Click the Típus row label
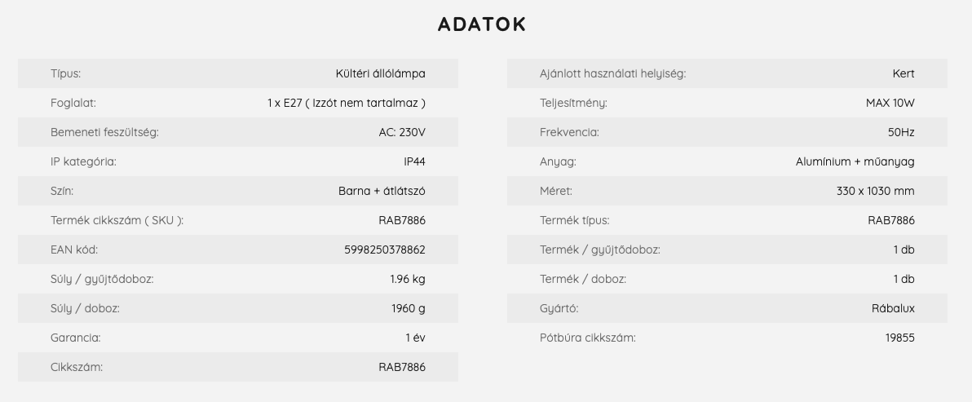The width and height of the screenshot is (972, 402). coord(66,73)
